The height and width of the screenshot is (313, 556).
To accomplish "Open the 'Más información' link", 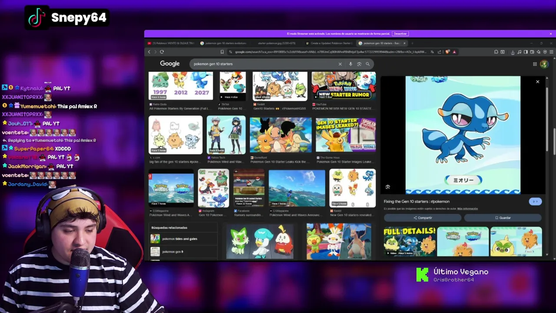I will pos(467,209).
